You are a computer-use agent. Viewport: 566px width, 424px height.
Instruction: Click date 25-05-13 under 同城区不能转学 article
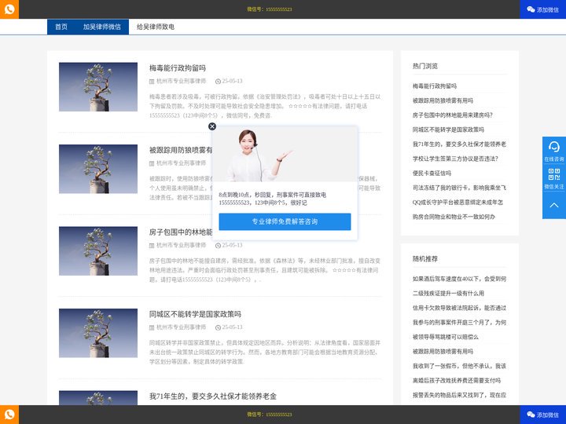click(x=232, y=327)
